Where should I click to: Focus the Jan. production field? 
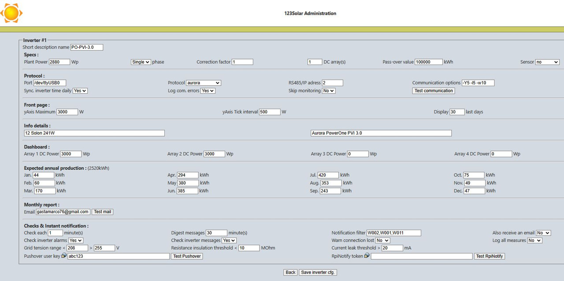[x=44, y=175]
